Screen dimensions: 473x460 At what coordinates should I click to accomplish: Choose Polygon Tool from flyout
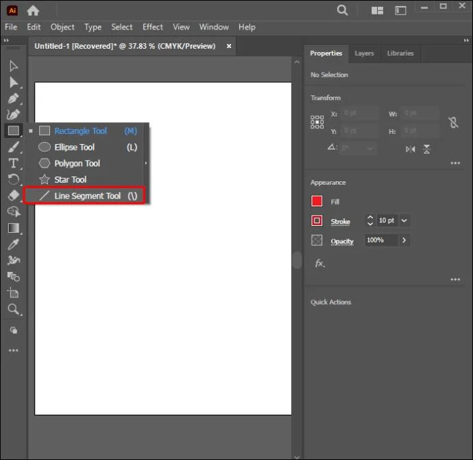click(x=84, y=163)
